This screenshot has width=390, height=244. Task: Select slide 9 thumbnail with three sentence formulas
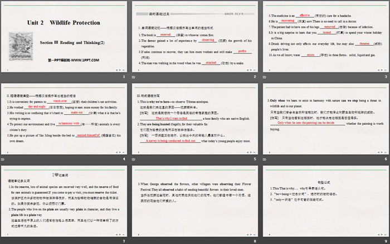point(325,201)
